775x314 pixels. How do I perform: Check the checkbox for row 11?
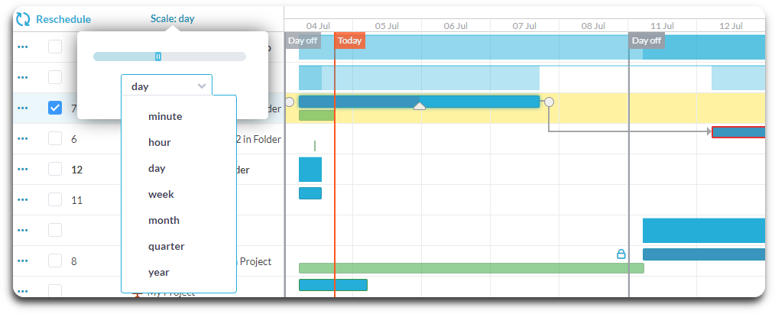click(x=55, y=199)
